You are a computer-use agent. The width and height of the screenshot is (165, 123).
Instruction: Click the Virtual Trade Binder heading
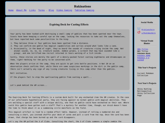point(147,42)
